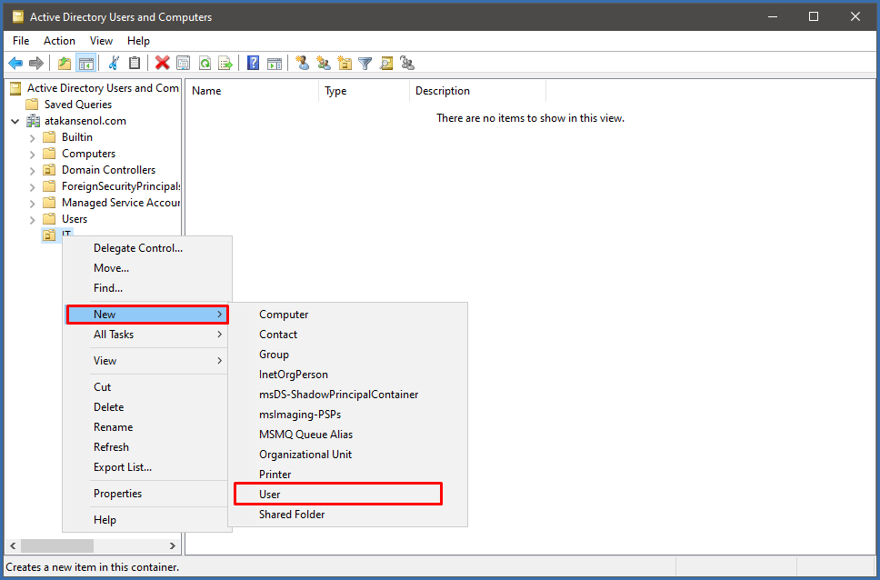Click the blue question mark Help toolbar icon
This screenshot has width=880, height=580.
click(x=253, y=64)
